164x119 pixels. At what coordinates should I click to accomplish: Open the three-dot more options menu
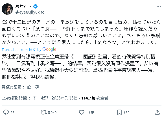[x=159, y=7]
